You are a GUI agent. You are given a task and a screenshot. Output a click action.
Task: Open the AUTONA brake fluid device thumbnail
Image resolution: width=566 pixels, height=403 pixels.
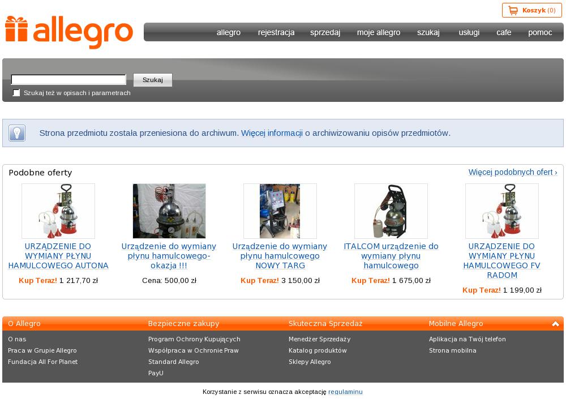pos(58,211)
